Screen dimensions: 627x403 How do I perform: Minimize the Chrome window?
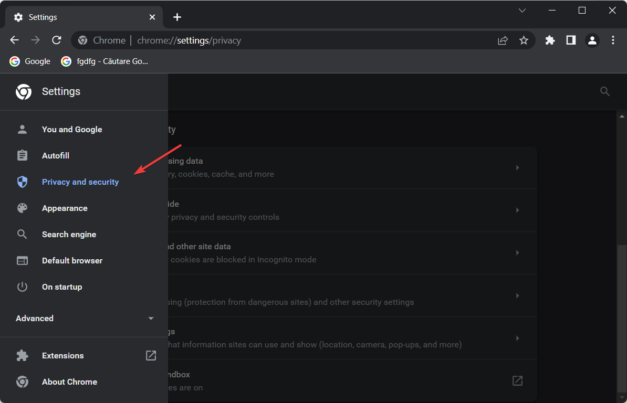[552, 10]
